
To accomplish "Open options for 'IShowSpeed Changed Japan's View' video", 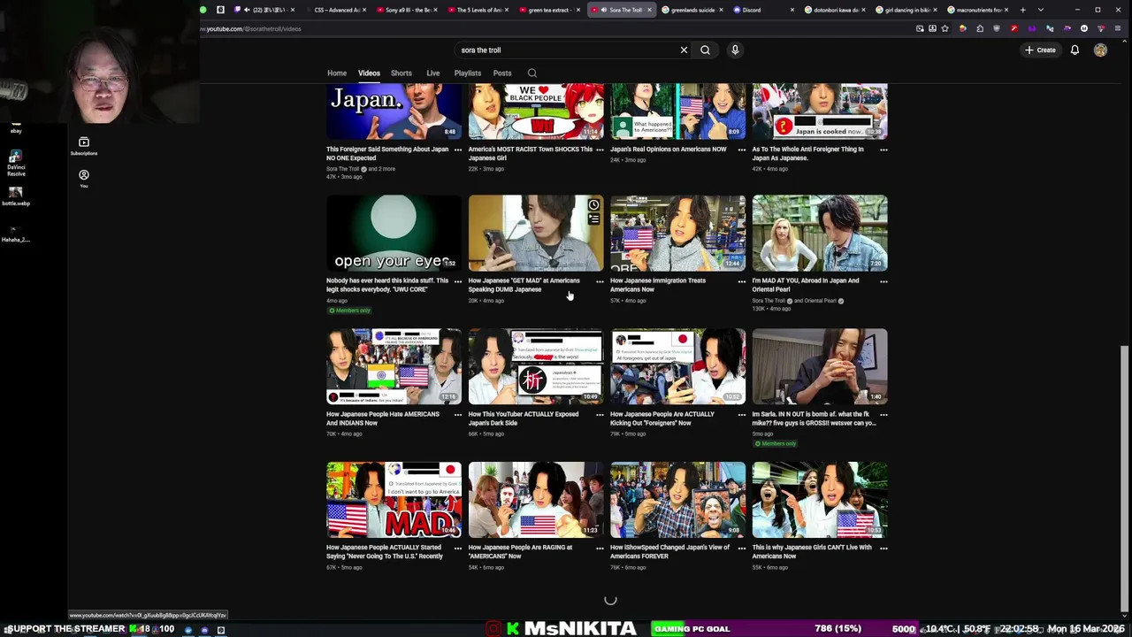I will [741, 549].
